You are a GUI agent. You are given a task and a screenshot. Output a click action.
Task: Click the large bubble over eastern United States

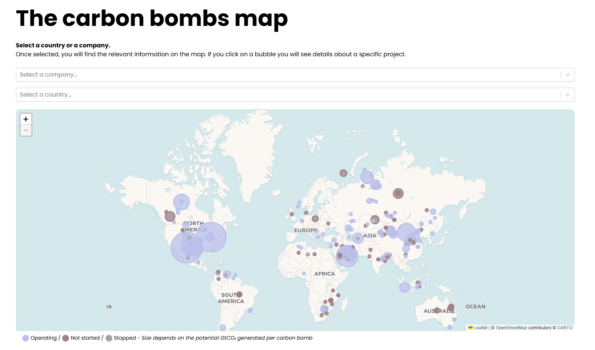(x=211, y=237)
